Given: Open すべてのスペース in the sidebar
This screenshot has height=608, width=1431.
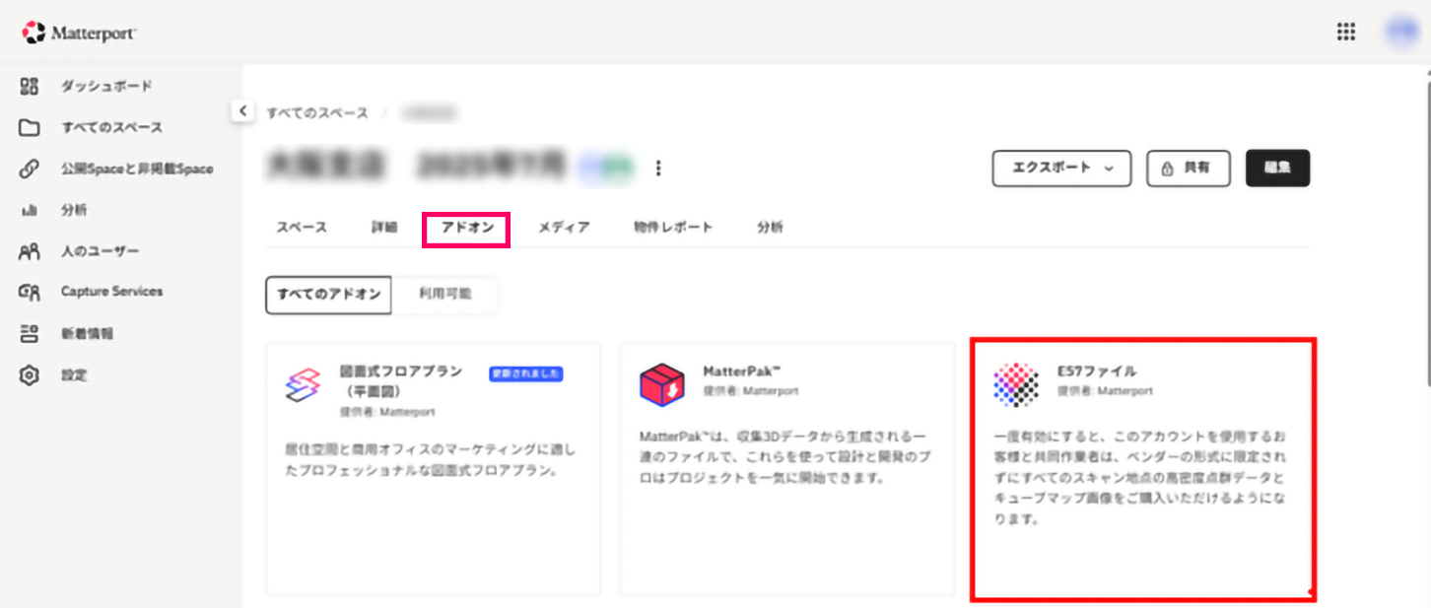Looking at the screenshot, I should click(x=111, y=127).
